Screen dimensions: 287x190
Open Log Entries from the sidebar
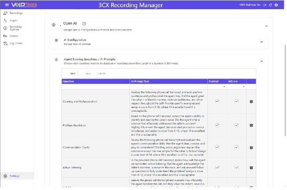click(16, 44)
